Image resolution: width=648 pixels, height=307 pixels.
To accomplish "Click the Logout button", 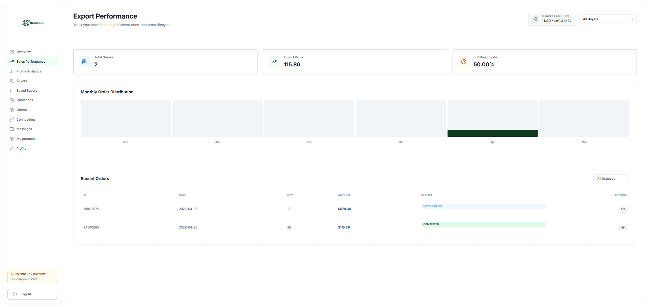I will (x=33, y=294).
